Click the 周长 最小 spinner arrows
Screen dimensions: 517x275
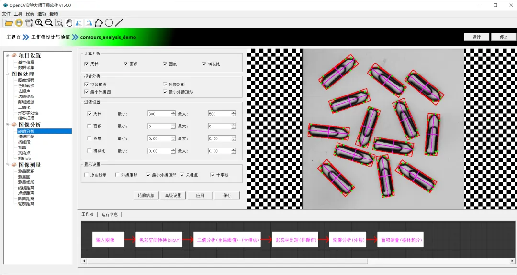point(173,114)
